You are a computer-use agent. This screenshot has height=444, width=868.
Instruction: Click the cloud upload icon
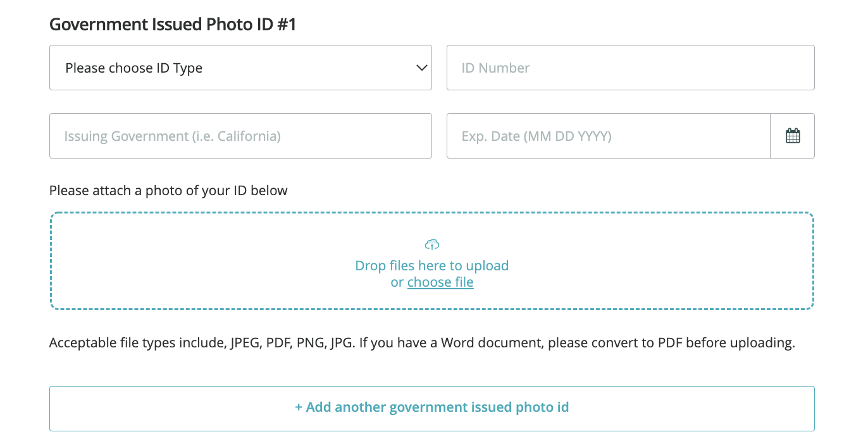(432, 244)
